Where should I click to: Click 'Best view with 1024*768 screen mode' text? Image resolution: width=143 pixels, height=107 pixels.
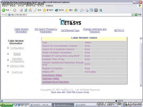pos(70,92)
